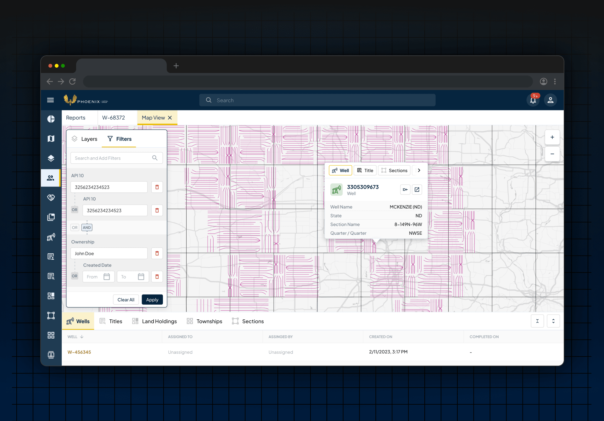Select the Title tab in popup
This screenshot has width=604, height=421.
click(365, 170)
